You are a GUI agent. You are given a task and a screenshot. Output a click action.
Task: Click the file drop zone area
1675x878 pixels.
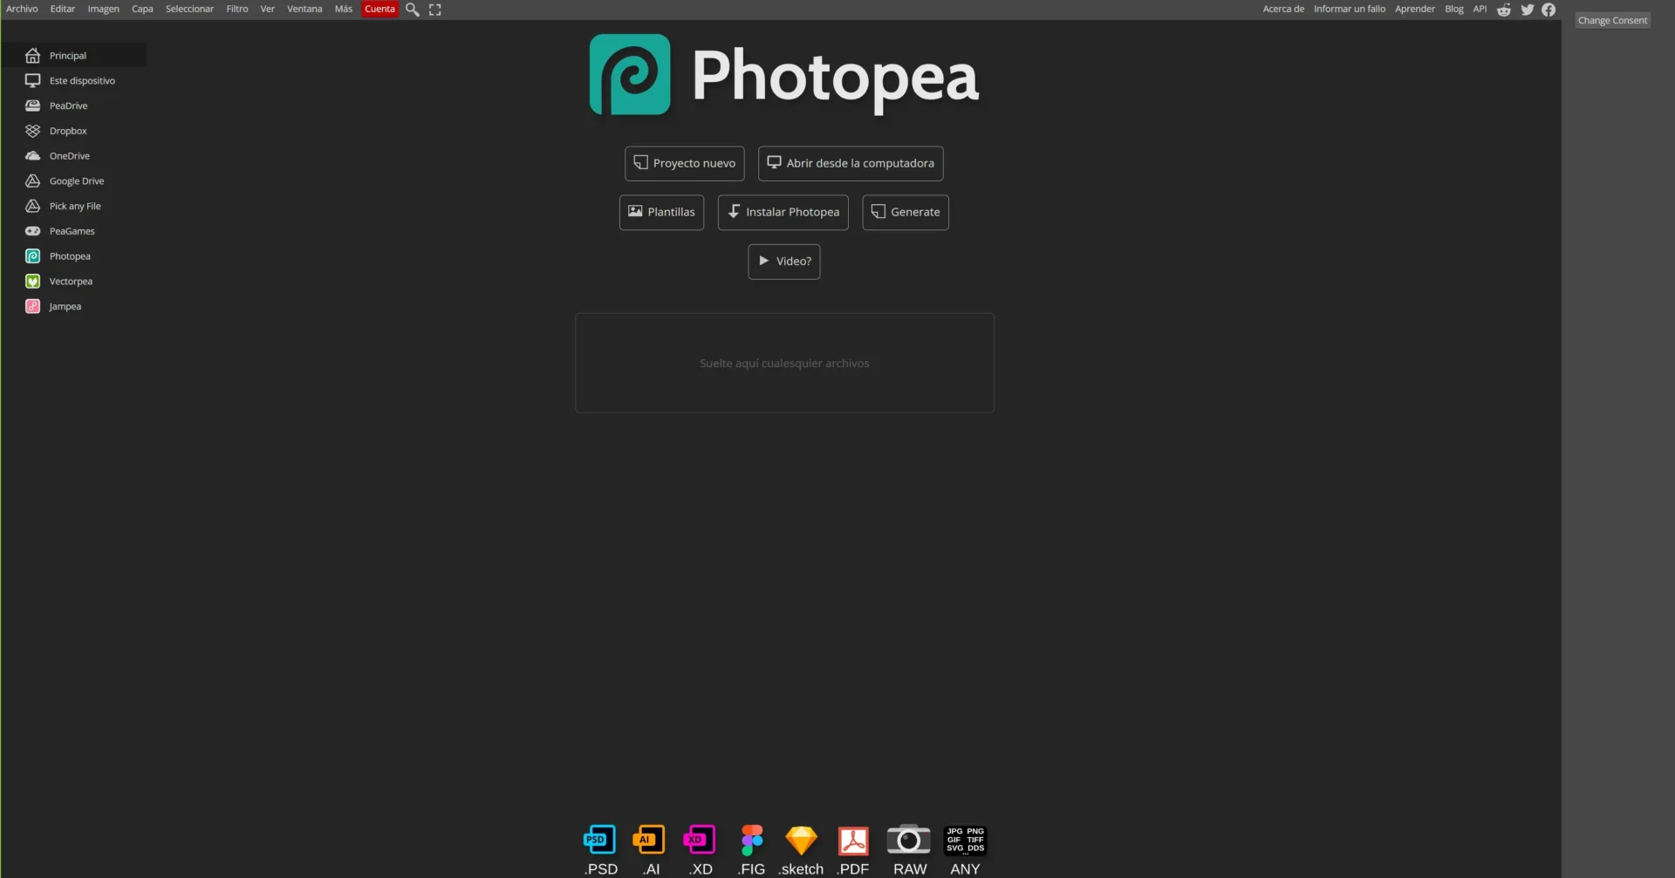tap(784, 364)
